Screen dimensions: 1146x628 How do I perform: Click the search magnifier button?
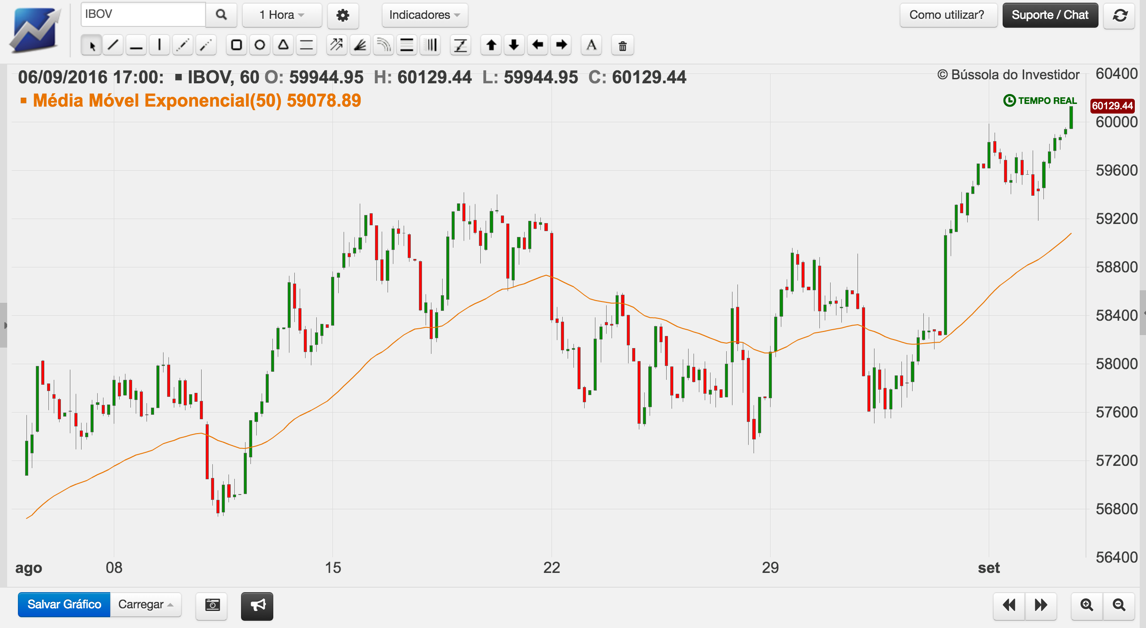(x=221, y=15)
